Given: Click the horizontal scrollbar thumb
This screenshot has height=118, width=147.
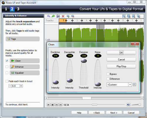Looking at the screenshot, I should (x=87, y=98).
